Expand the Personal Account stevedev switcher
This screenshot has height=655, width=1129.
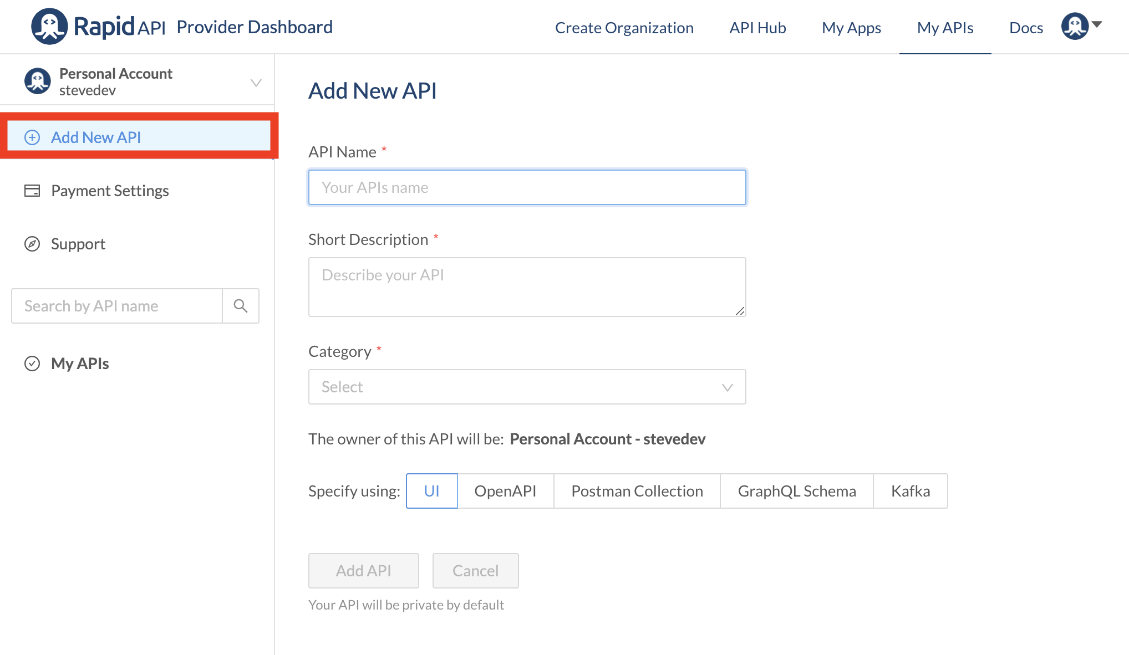coord(256,83)
